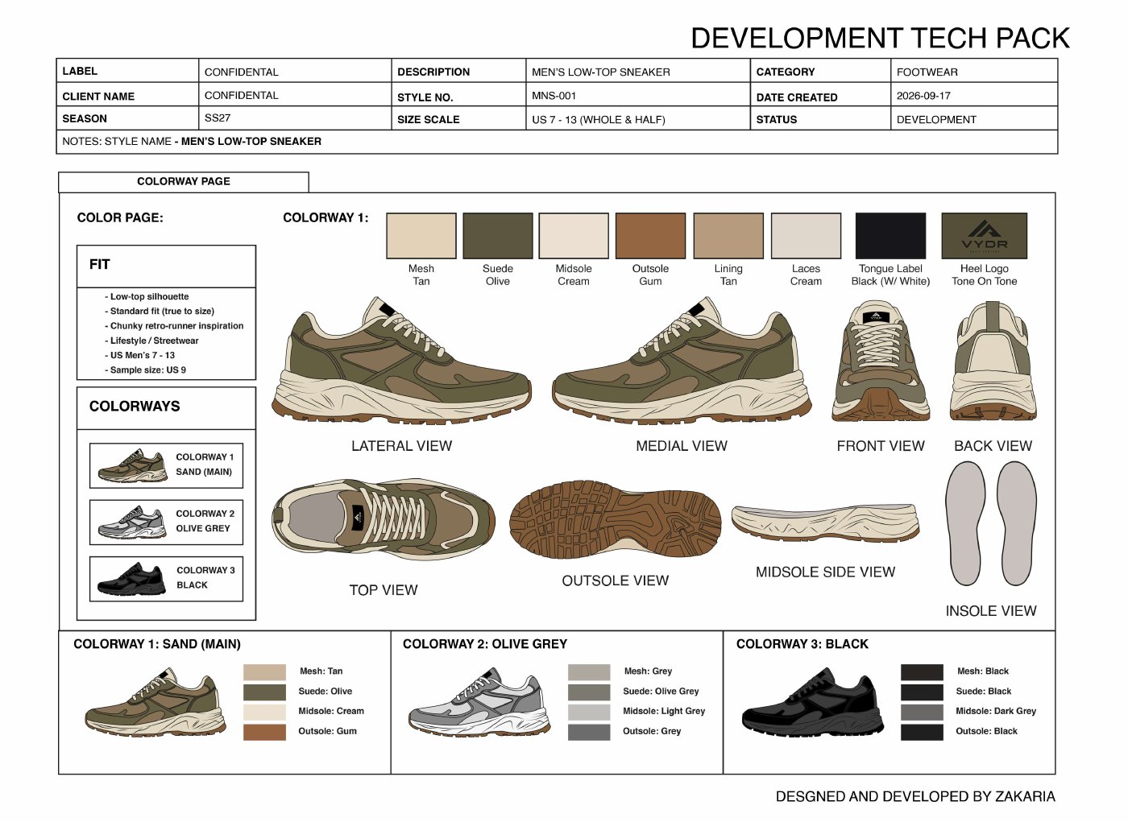Select the Tongue Label black swatch
This screenshot has width=1128, height=822.
pyautogui.click(x=890, y=236)
